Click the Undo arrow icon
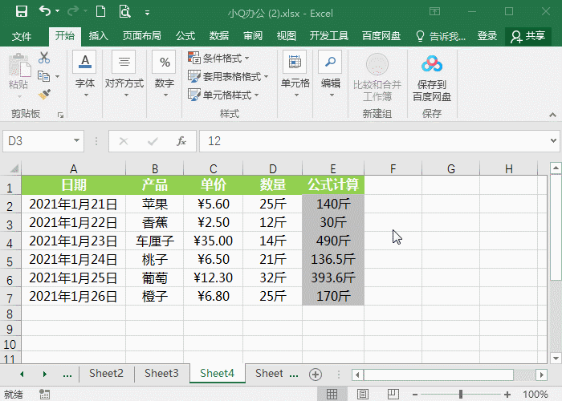 pos(45,12)
